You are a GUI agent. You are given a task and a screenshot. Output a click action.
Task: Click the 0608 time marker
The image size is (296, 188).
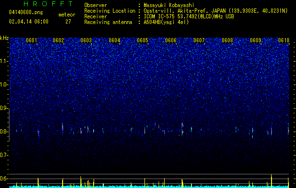[x=227, y=40]
